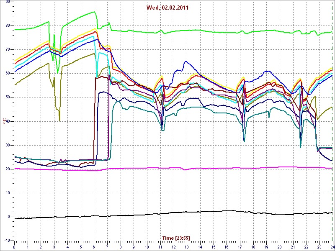Click the 3 hour tick on the x-axis

point(54,247)
